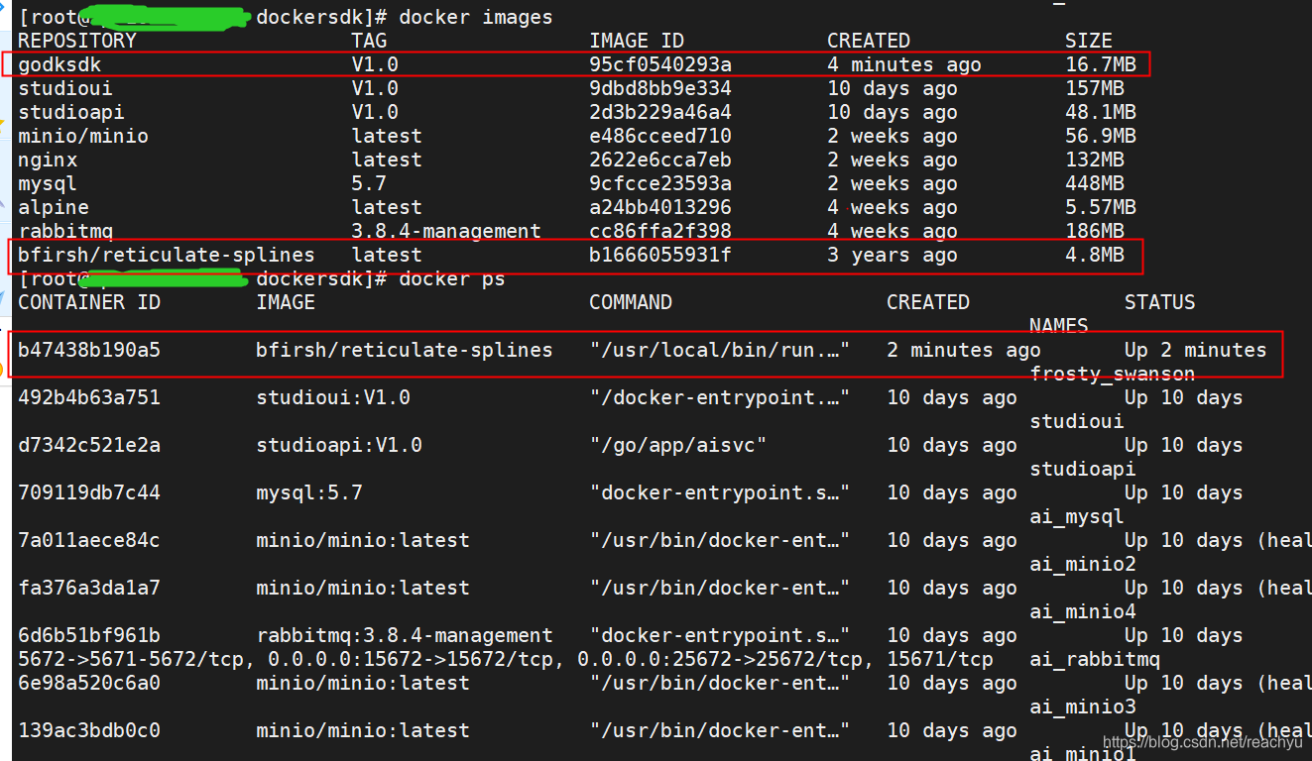Click the 448MB size value
Image resolution: width=1312 pixels, height=761 pixels.
pyautogui.click(x=1095, y=183)
